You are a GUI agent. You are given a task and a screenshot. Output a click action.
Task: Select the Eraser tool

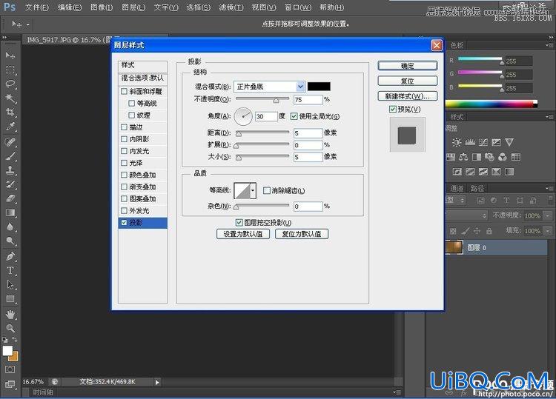(x=10, y=198)
